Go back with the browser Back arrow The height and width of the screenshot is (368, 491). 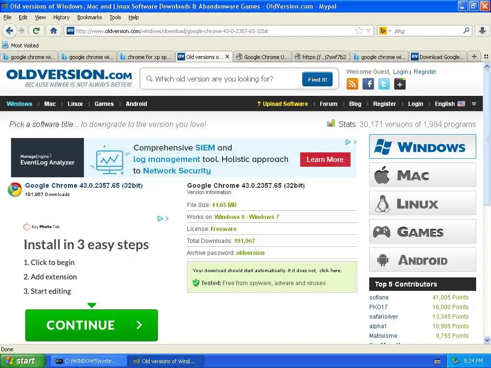point(10,31)
